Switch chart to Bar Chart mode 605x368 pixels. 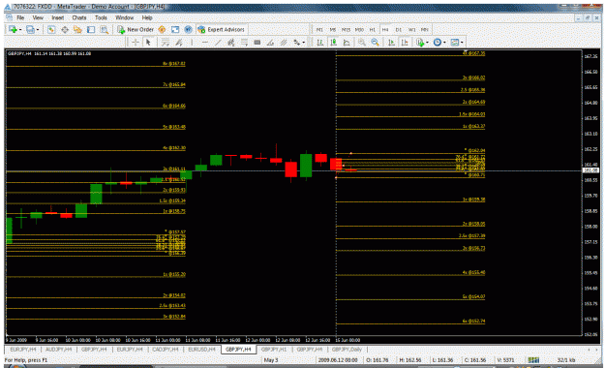(x=319, y=43)
